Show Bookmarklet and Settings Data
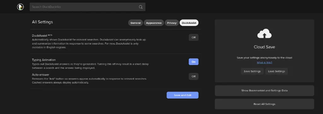The width and height of the screenshot is (323, 114). [265, 91]
